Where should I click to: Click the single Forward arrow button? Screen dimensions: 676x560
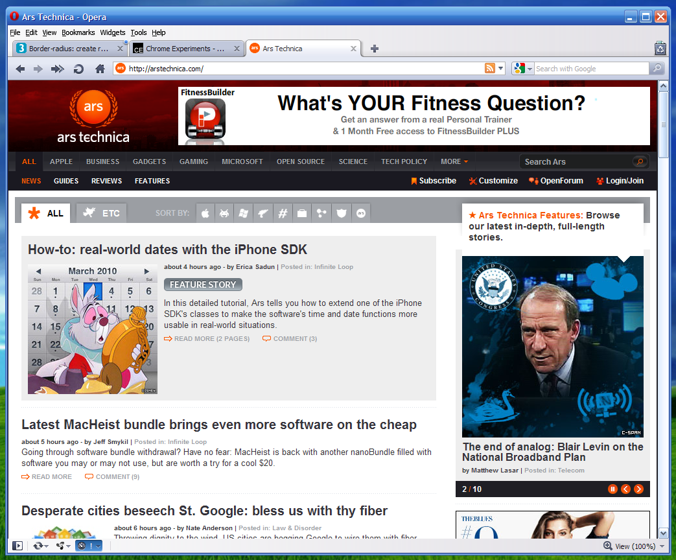pos(38,69)
